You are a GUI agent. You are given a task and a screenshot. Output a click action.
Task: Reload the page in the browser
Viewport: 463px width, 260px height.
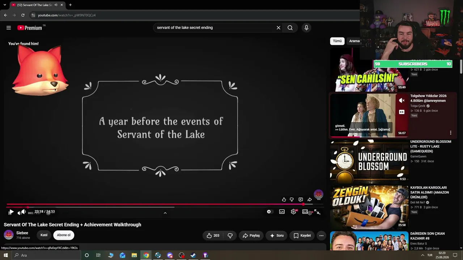[x=23, y=15]
